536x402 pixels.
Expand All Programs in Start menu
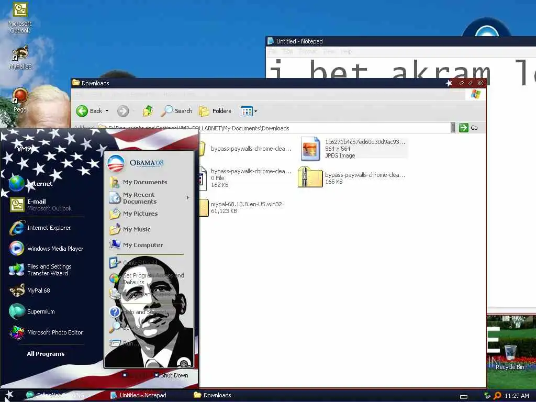pyautogui.click(x=46, y=354)
